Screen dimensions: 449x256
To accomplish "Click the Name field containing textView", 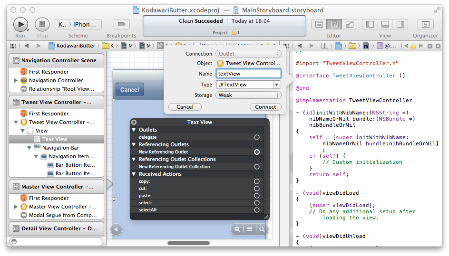I will (248, 74).
